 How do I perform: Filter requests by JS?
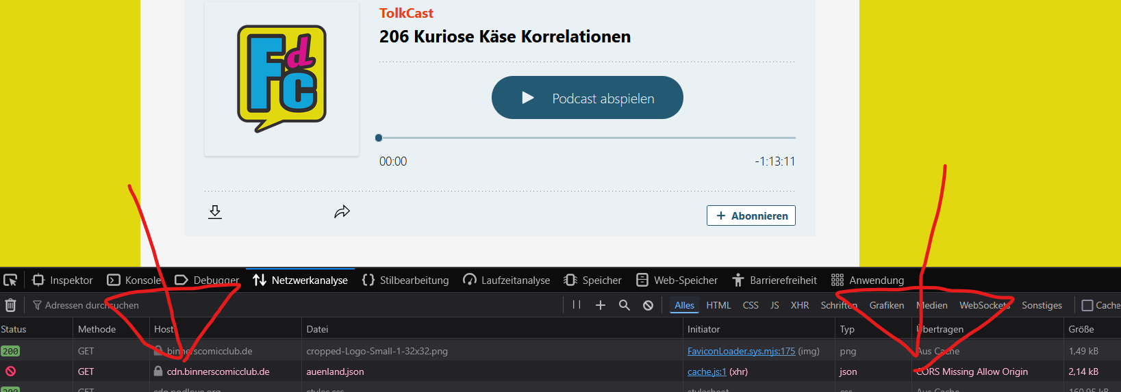pos(774,305)
